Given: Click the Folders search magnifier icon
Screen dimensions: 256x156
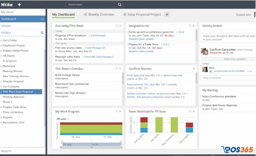Looking at the screenshot, I should coord(42,32).
